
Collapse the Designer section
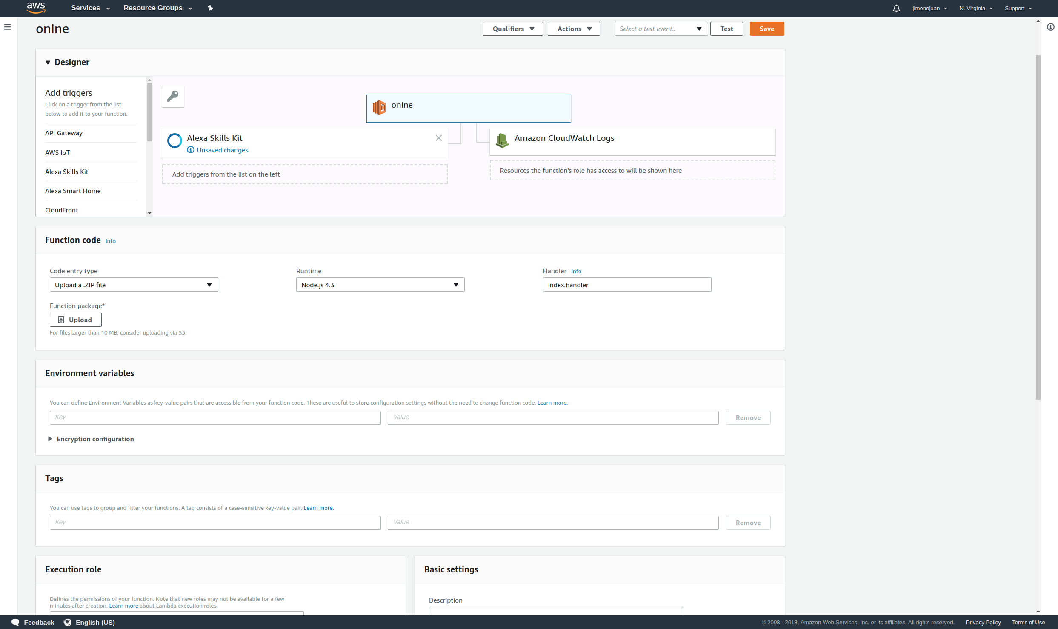coord(48,63)
